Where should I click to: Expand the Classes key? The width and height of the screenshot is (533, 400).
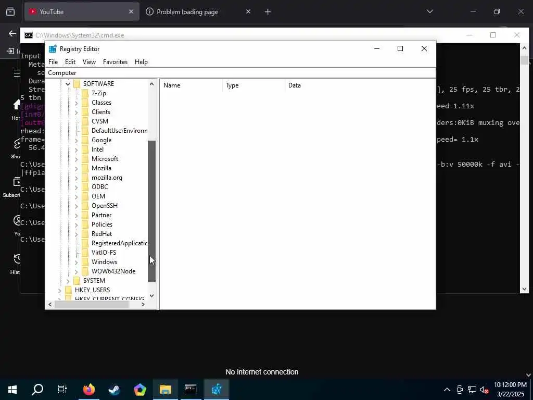click(x=76, y=103)
